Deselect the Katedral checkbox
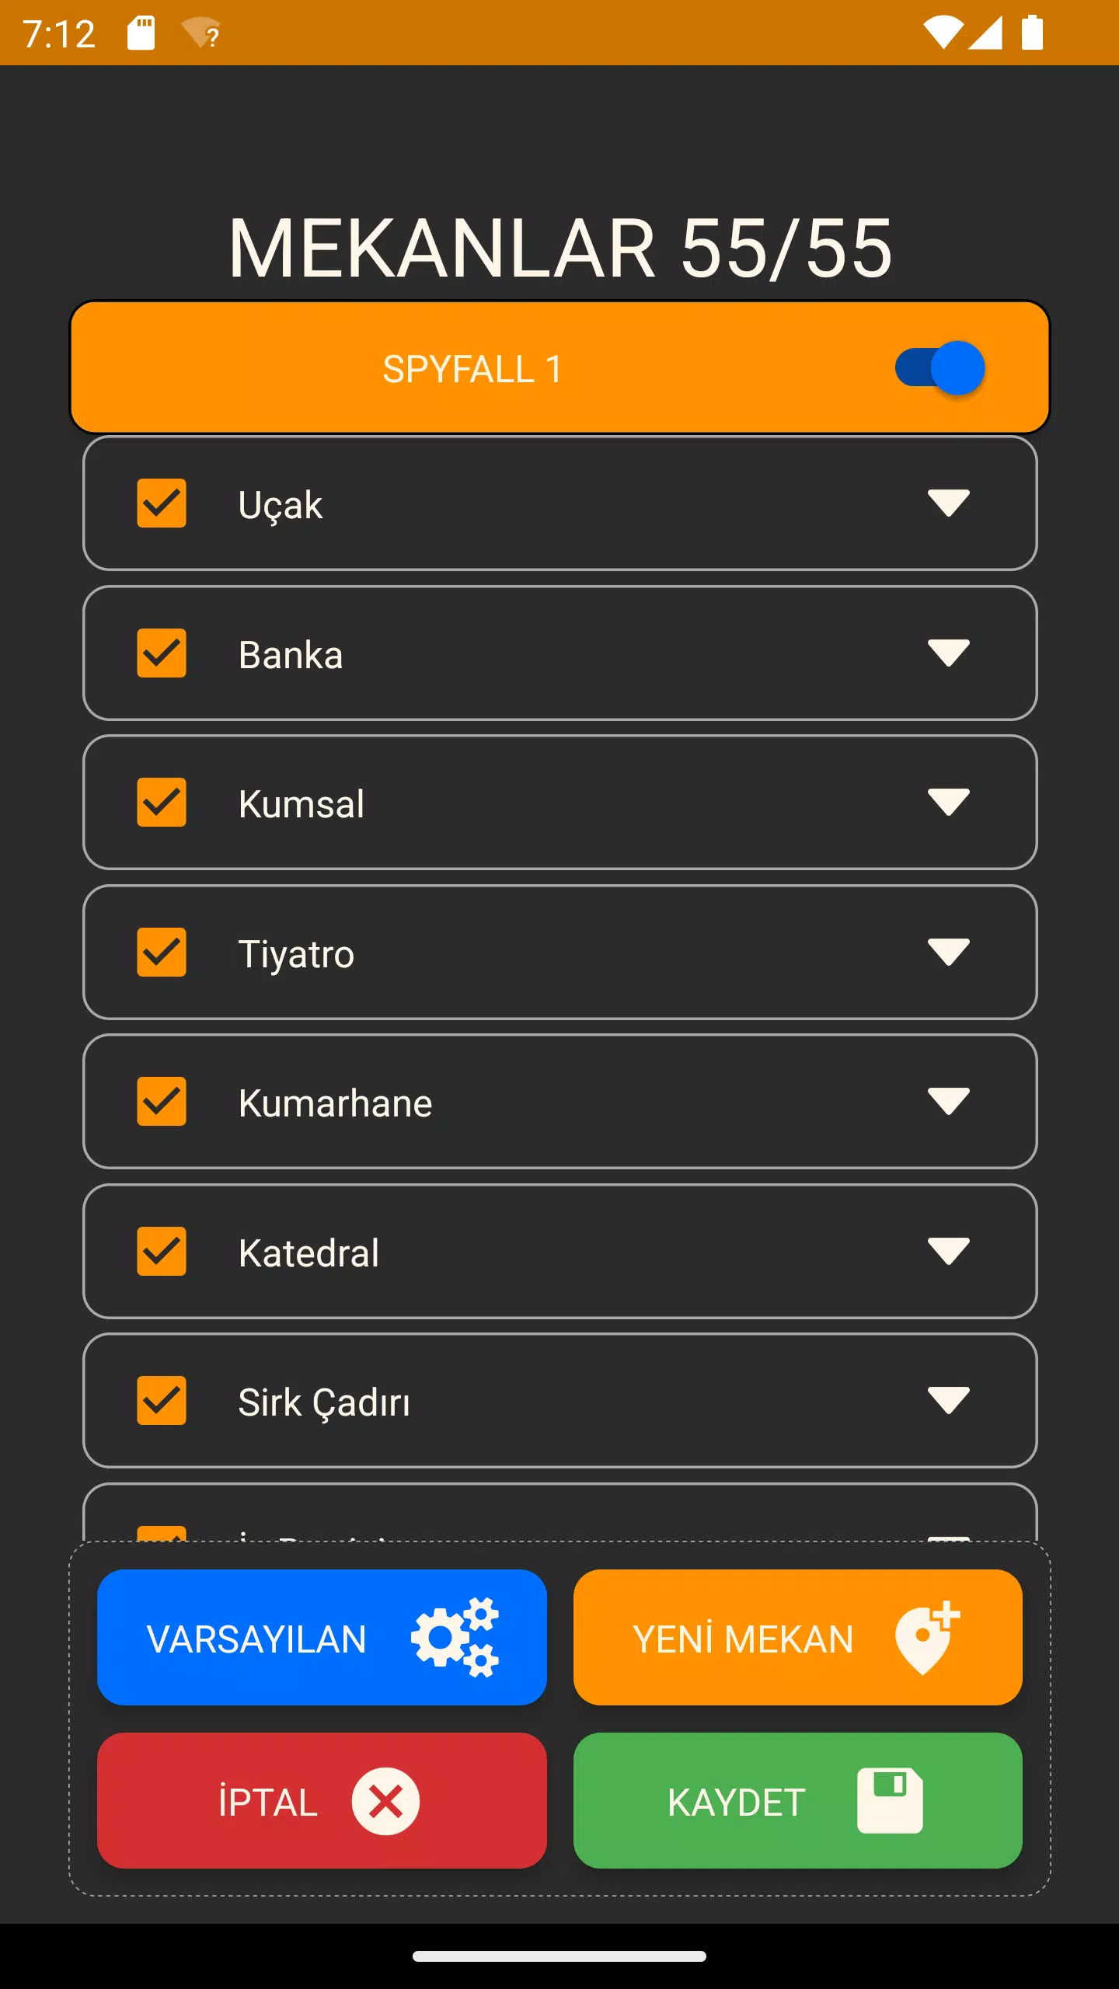 (x=162, y=1252)
